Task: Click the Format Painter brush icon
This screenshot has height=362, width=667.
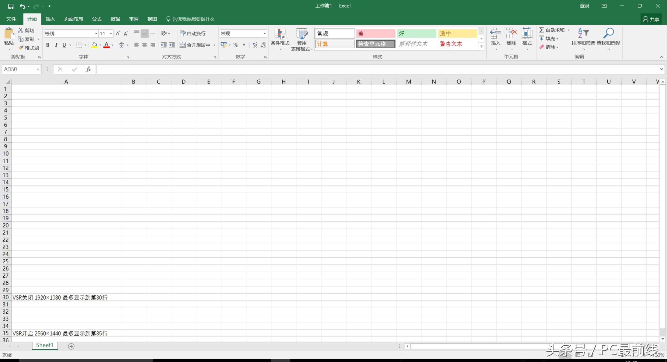Action: pos(21,48)
